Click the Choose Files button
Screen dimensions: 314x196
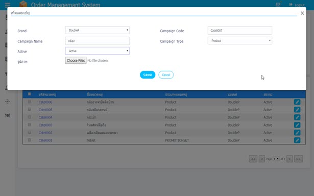76,60
